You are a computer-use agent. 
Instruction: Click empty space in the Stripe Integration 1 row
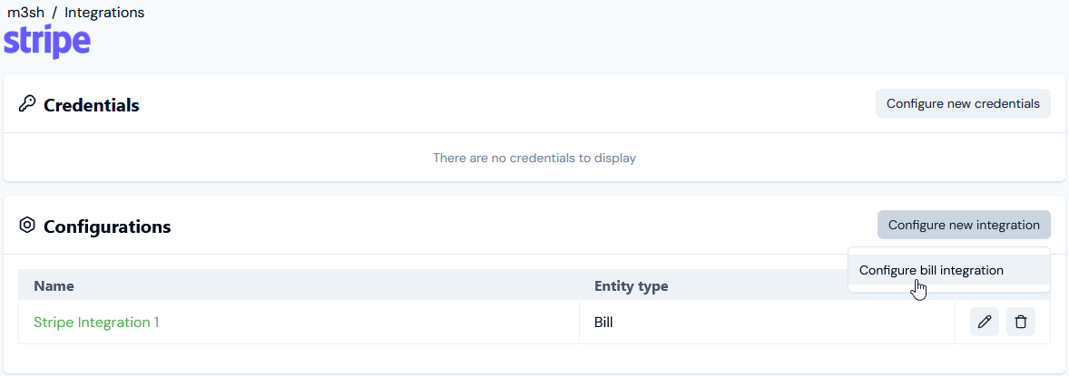pos(368,323)
